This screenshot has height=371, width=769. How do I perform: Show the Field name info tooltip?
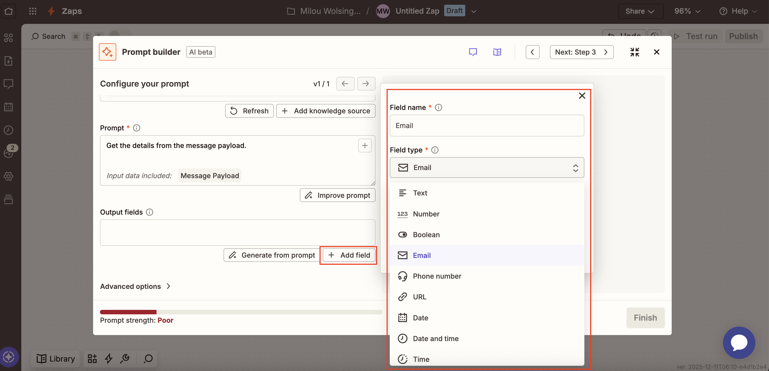click(x=438, y=108)
